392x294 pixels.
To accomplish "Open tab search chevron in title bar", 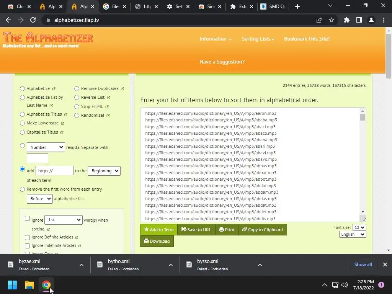I will click(330, 5).
